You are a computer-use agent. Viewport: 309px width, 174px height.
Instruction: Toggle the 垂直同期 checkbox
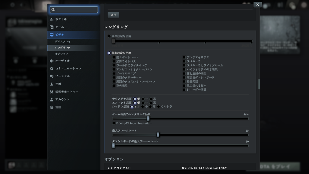tap(184, 82)
